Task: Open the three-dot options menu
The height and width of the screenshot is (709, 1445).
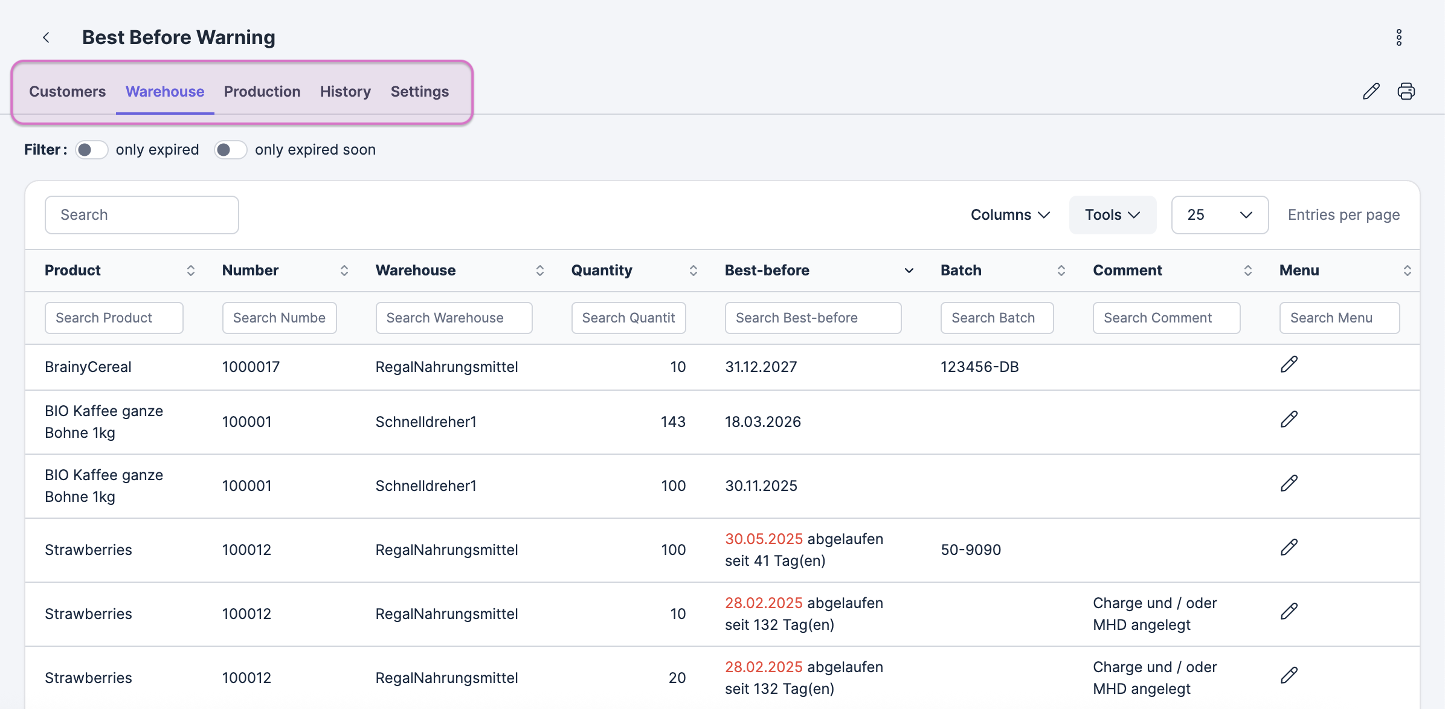Action: point(1398,37)
